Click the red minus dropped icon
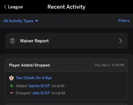The image size is (133, 105). click(11, 93)
